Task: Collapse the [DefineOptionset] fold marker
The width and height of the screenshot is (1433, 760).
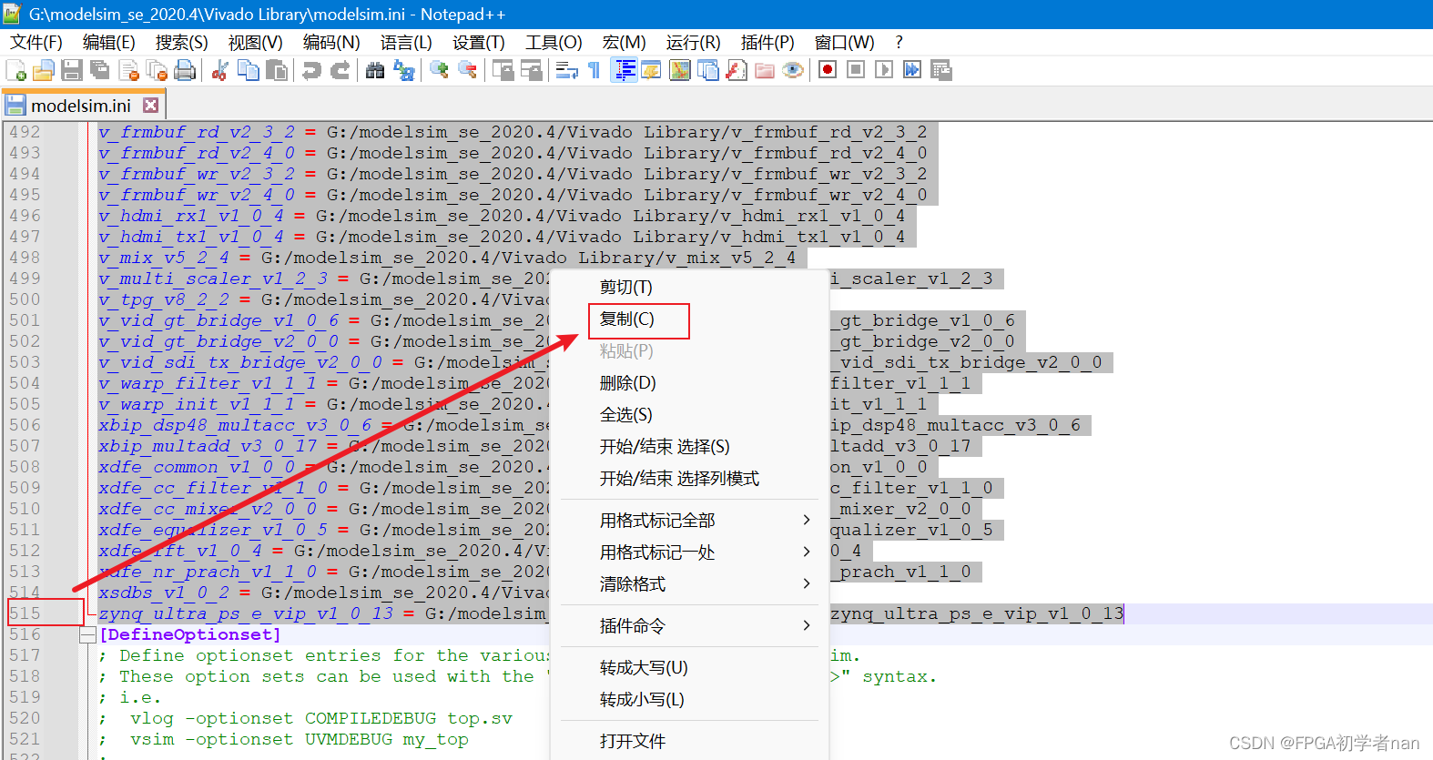Action: coord(87,635)
